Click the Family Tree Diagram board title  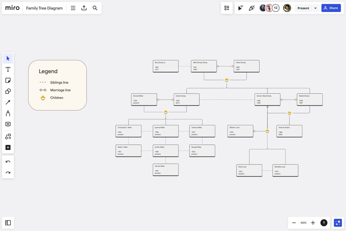(44, 8)
